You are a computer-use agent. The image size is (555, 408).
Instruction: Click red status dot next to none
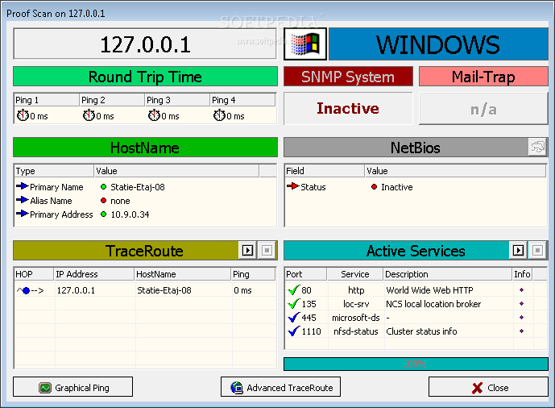103,201
